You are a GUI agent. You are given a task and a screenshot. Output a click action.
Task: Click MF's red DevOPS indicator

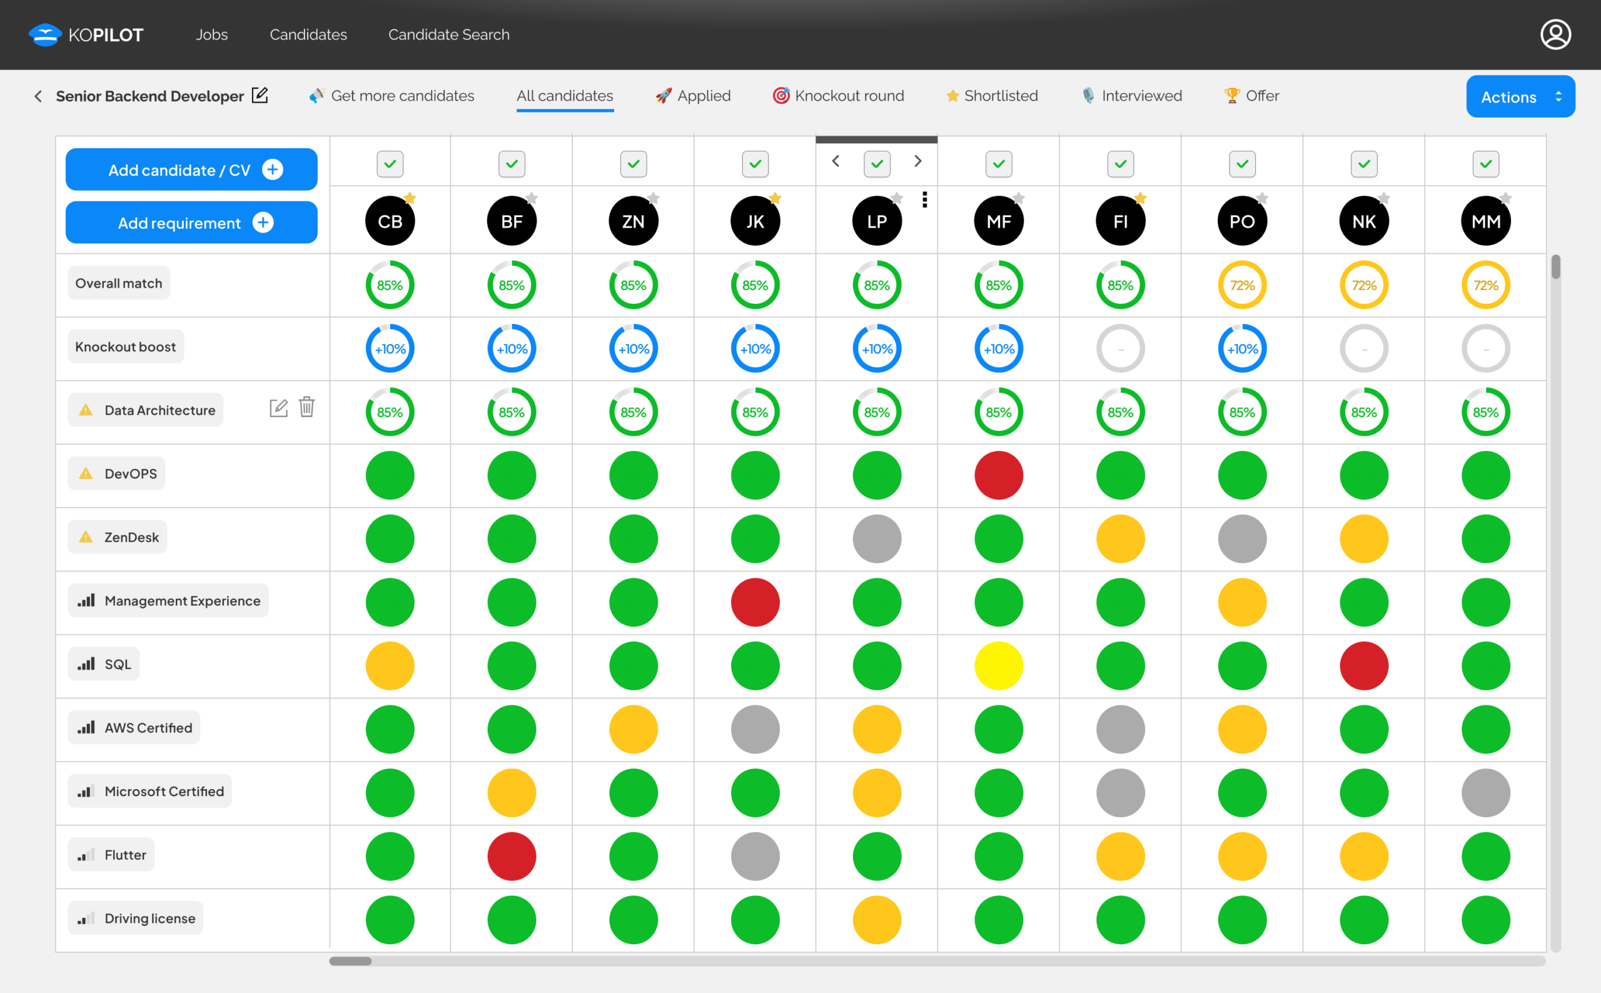(999, 475)
